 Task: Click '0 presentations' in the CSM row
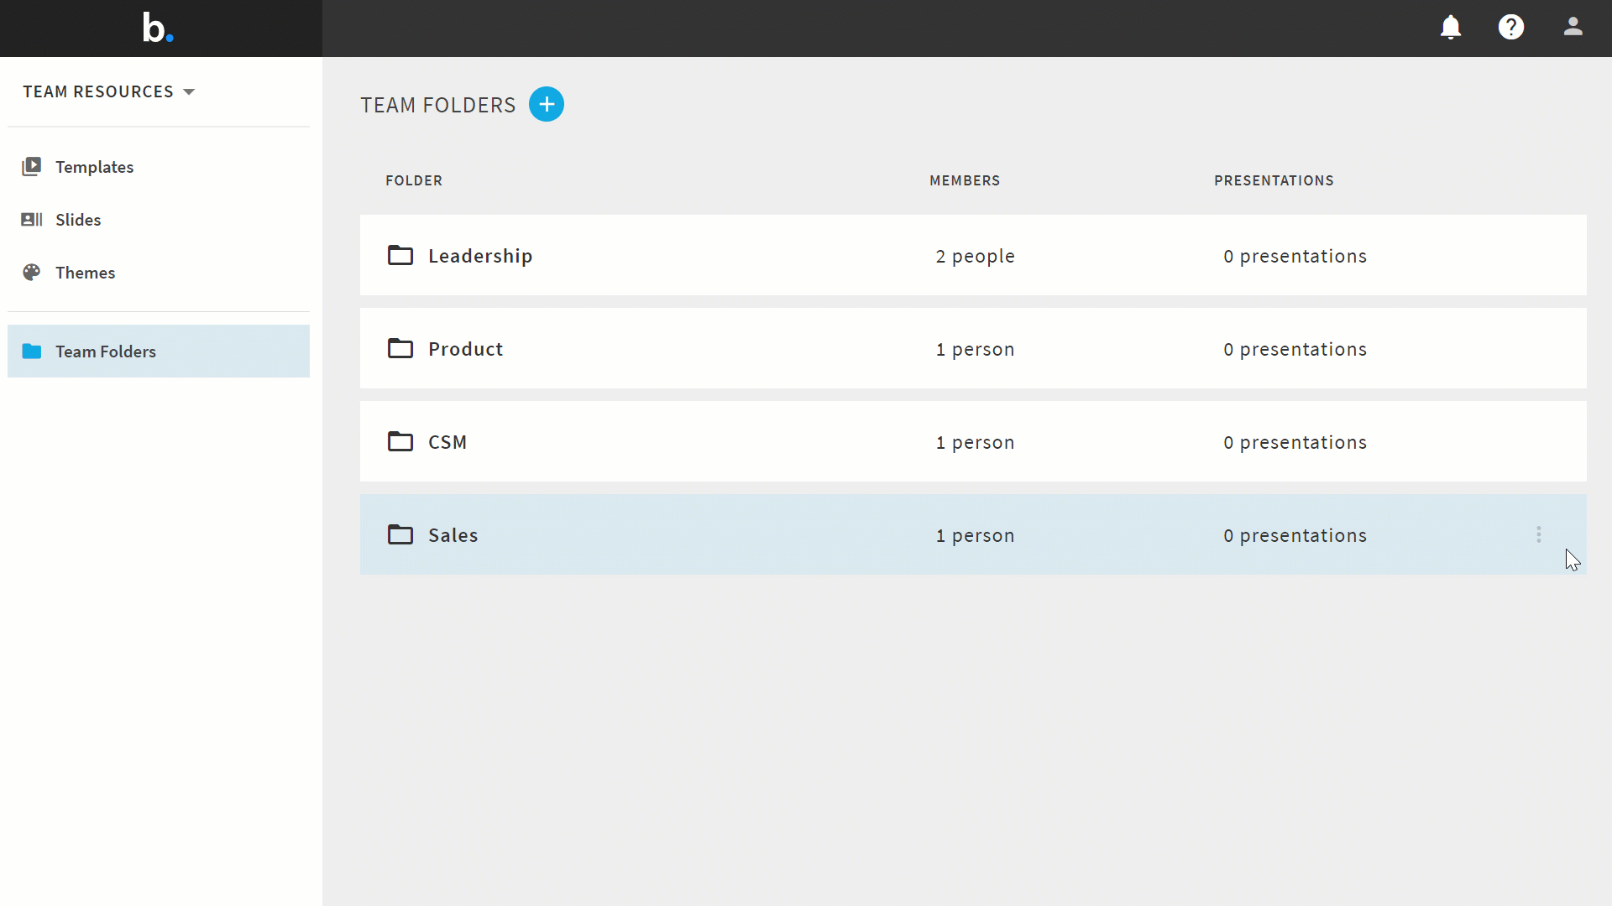(x=1295, y=442)
